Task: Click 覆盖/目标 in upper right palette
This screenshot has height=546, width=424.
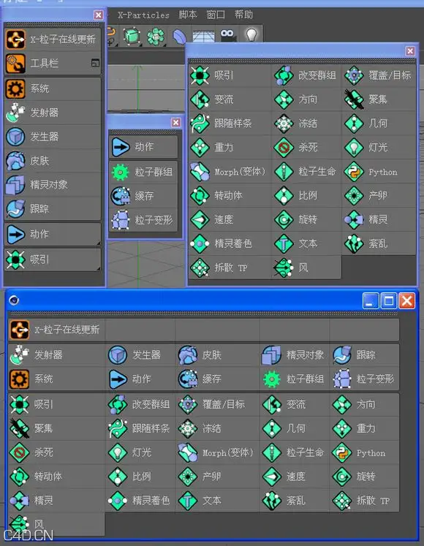Action: [x=379, y=75]
